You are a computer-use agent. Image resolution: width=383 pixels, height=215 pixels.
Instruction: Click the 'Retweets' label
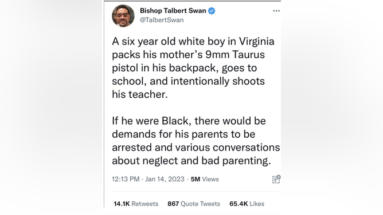(x=145, y=204)
